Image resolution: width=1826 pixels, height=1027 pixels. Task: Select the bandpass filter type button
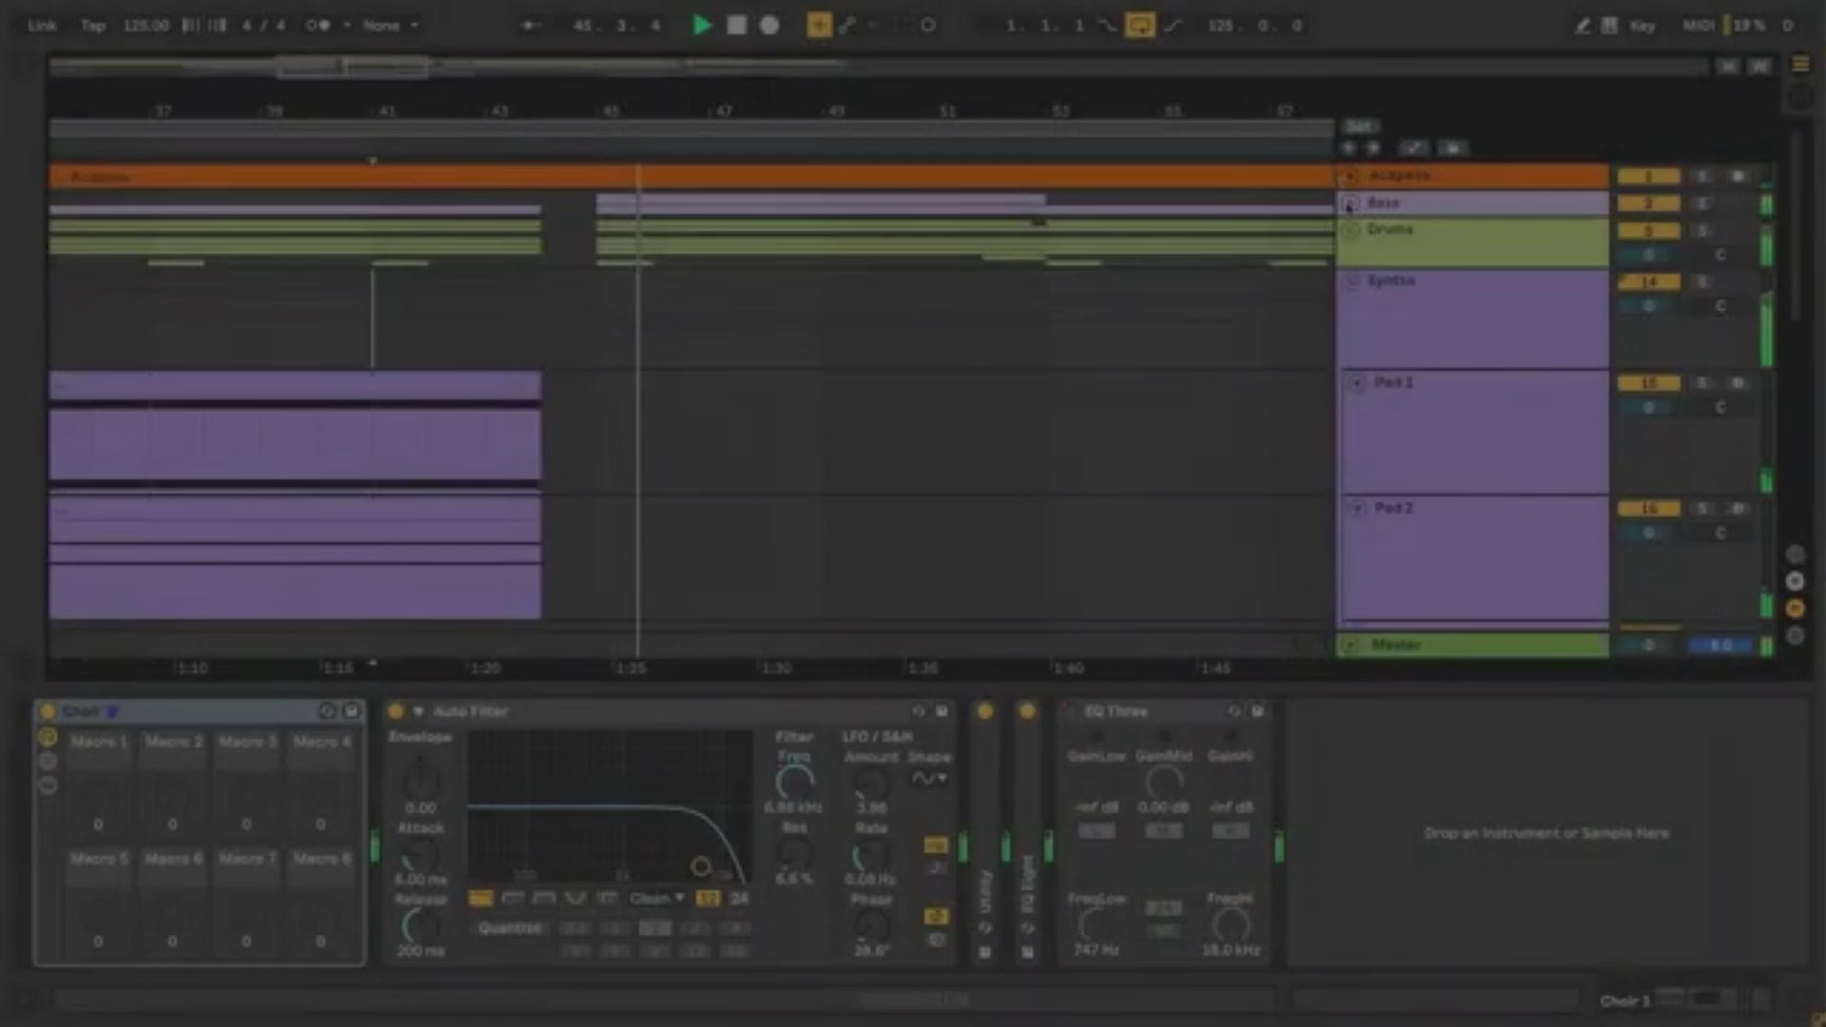click(x=544, y=899)
